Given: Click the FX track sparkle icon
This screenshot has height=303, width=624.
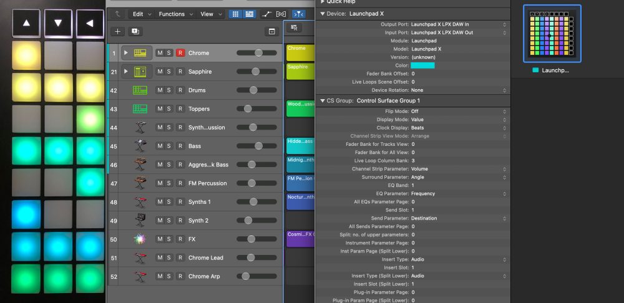Looking at the screenshot, I should [140, 239].
